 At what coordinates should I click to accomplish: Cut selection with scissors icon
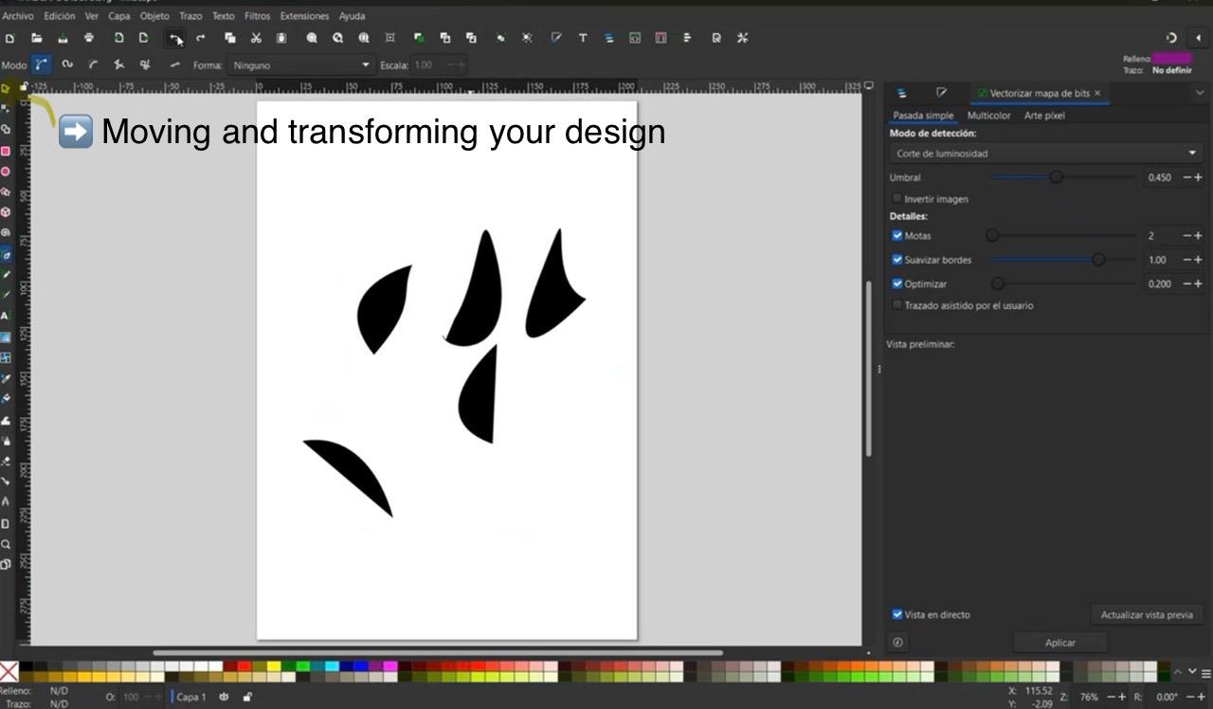pyautogui.click(x=256, y=38)
